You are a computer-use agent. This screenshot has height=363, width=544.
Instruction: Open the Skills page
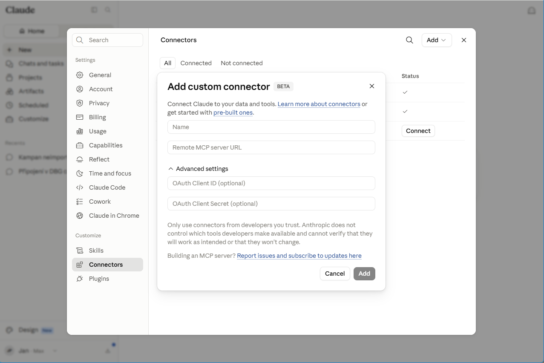pyautogui.click(x=107, y=251)
